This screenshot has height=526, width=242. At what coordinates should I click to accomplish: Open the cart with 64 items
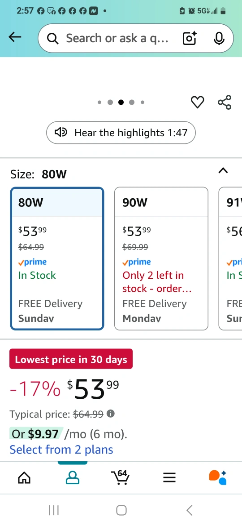tap(121, 477)
